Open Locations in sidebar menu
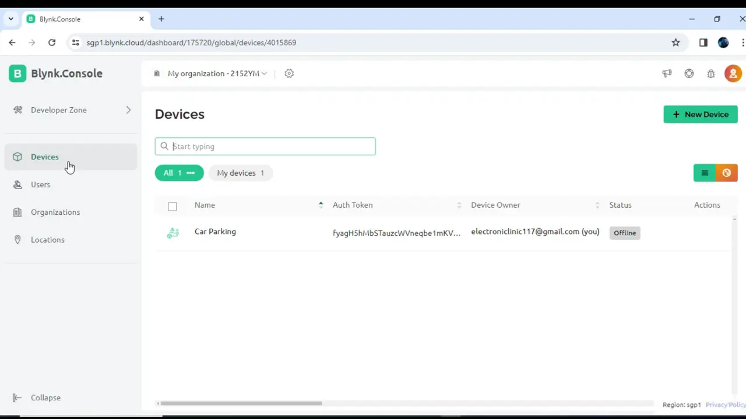Screen dimensions: 746x419 point(71,240)
